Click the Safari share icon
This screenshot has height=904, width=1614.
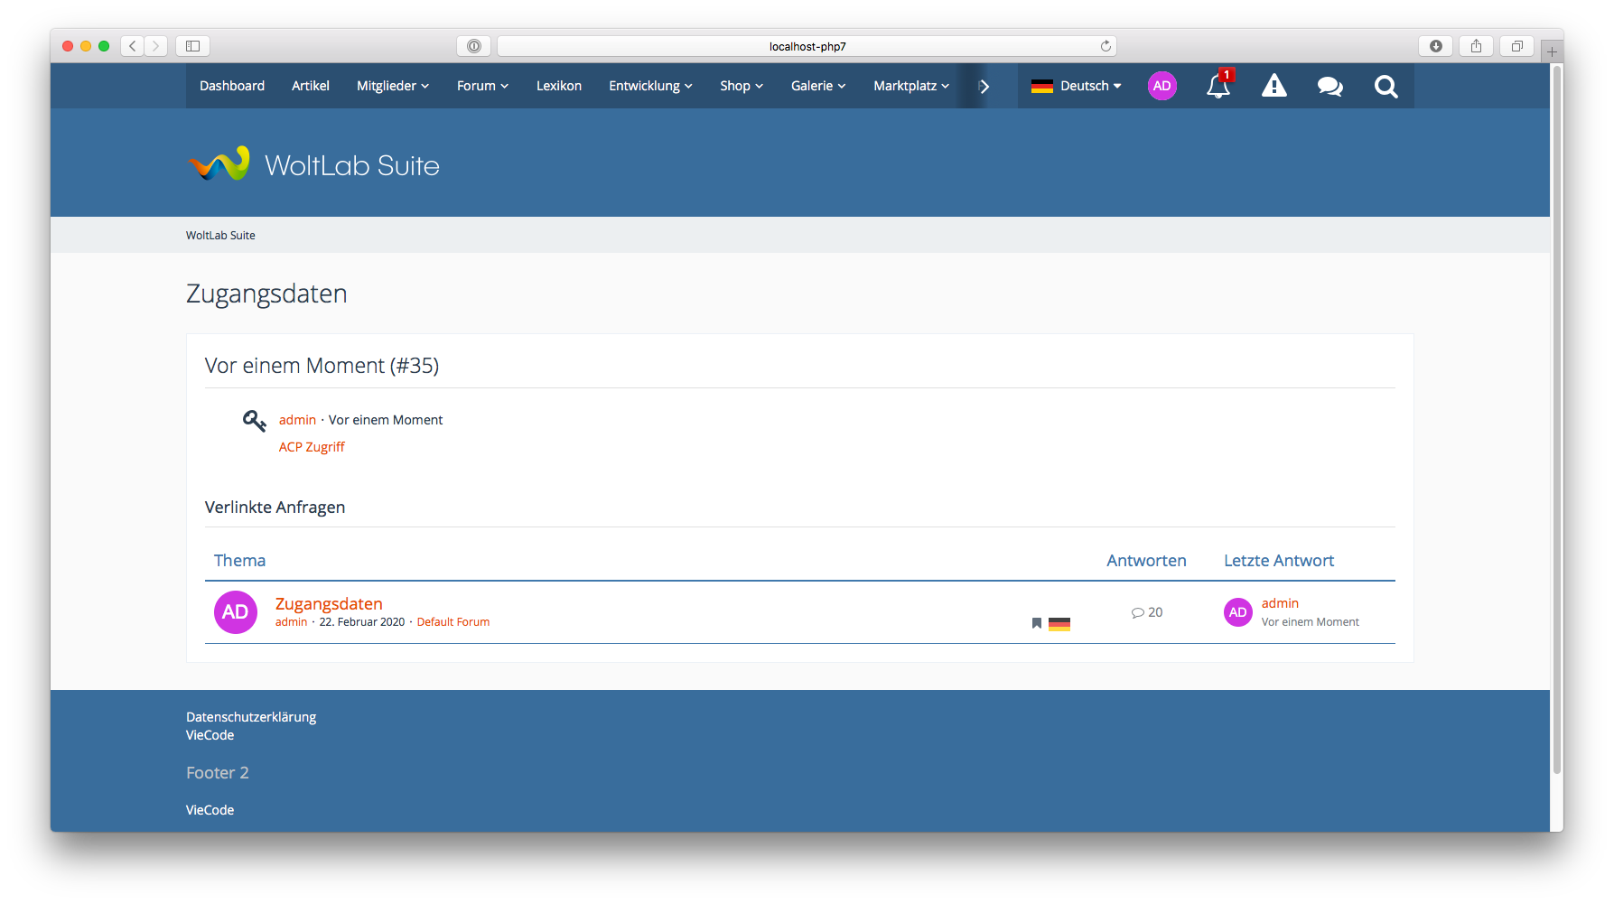pyautogui.click(x=1476, y=46)
